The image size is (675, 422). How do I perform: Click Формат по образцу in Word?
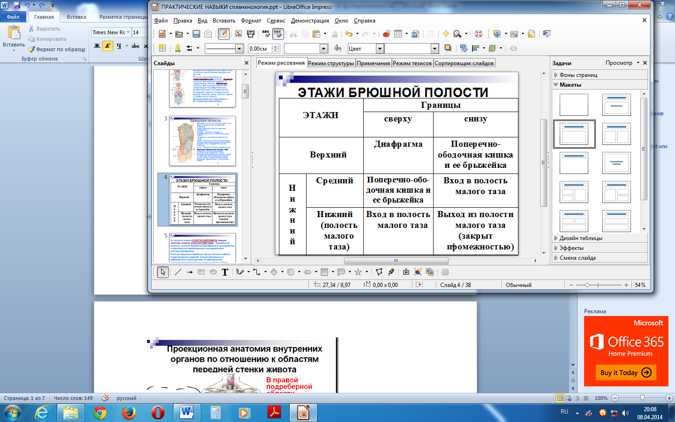click(56, 49)
